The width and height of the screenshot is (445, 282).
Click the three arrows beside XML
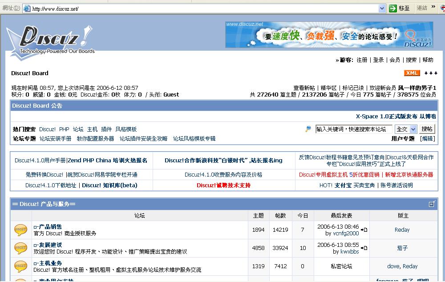(431, 73)
